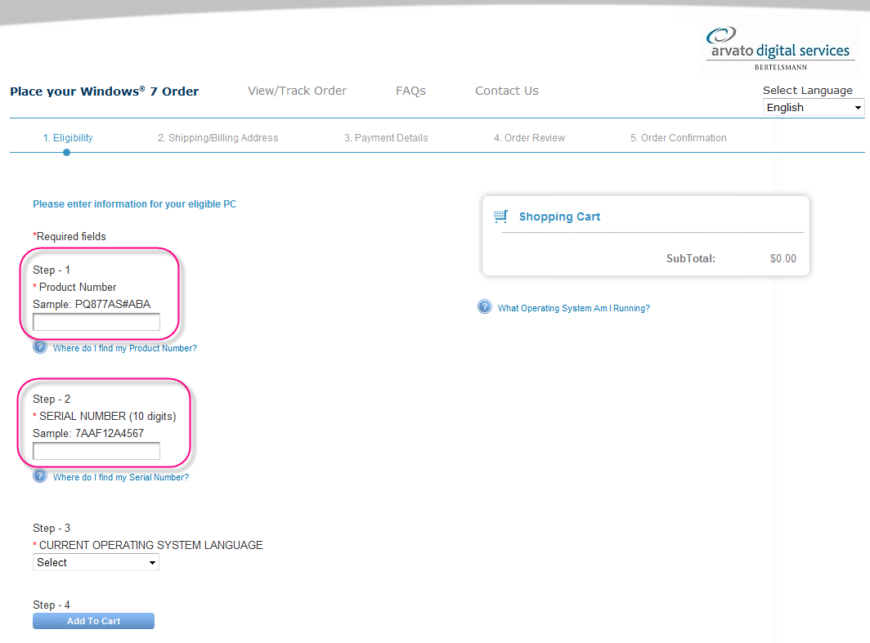Go to the Contact Us page
The height and width of the screenshot is (643, 870).
(506, 91)
